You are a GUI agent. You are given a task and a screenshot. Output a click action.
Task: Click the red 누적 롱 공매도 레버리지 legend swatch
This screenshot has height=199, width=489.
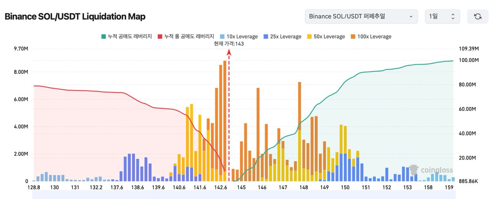[x=160, y=37]
